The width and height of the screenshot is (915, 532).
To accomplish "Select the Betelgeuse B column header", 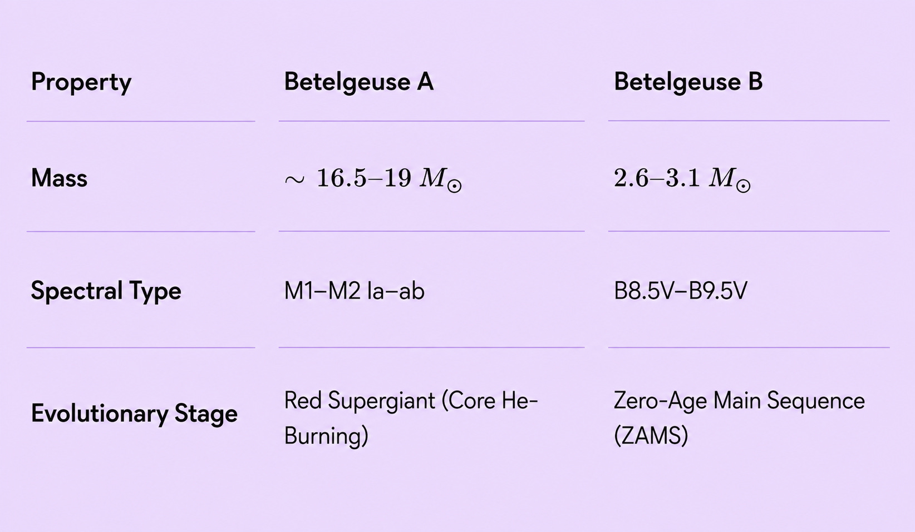I will 688,82.
